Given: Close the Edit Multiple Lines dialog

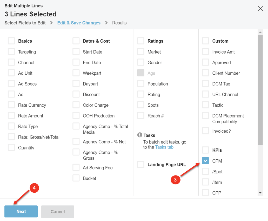Looking at the screenshot, I should click(260, 8).
